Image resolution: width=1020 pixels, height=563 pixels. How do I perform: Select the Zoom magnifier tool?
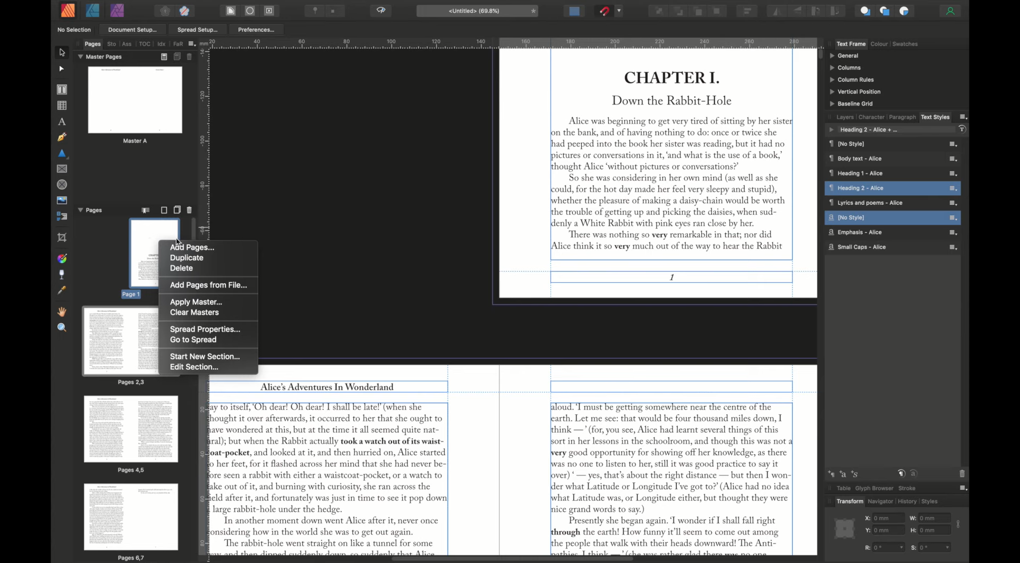click(62, 327)
